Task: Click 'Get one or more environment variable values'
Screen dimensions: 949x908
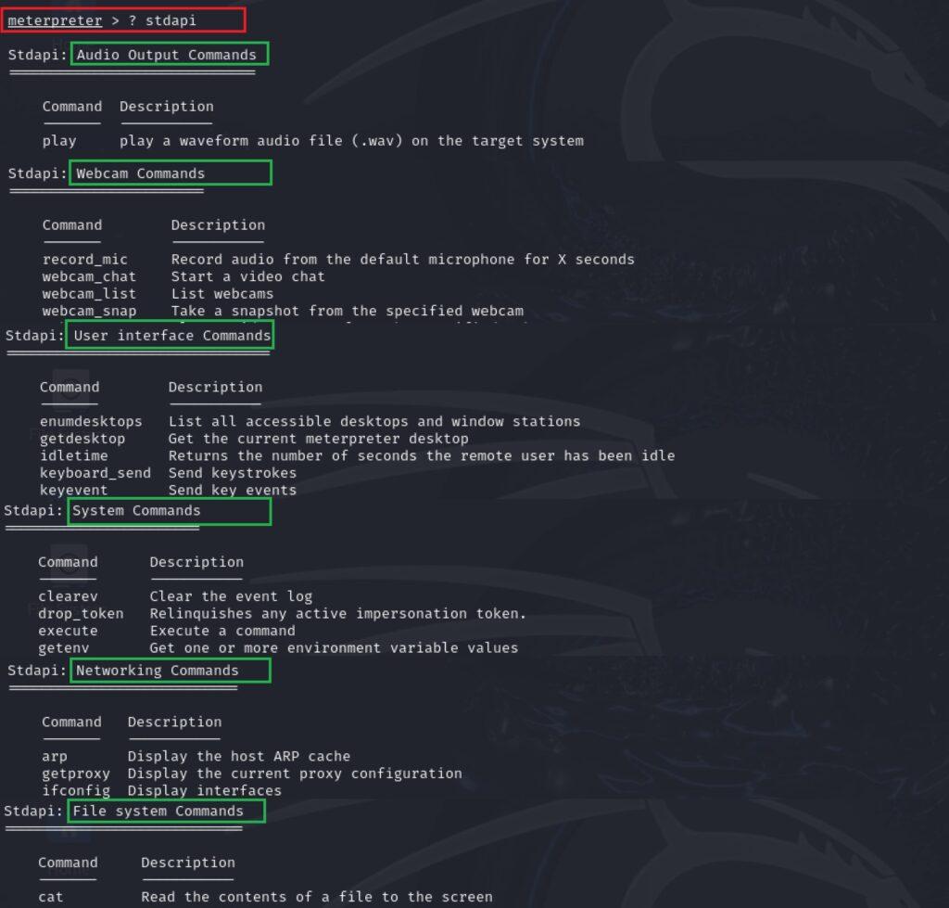Action: [334, 647]
